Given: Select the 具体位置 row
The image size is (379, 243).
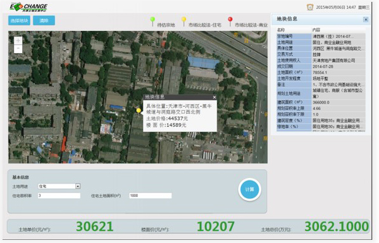Looking at the screenshot, I should [x=321, y=48].
